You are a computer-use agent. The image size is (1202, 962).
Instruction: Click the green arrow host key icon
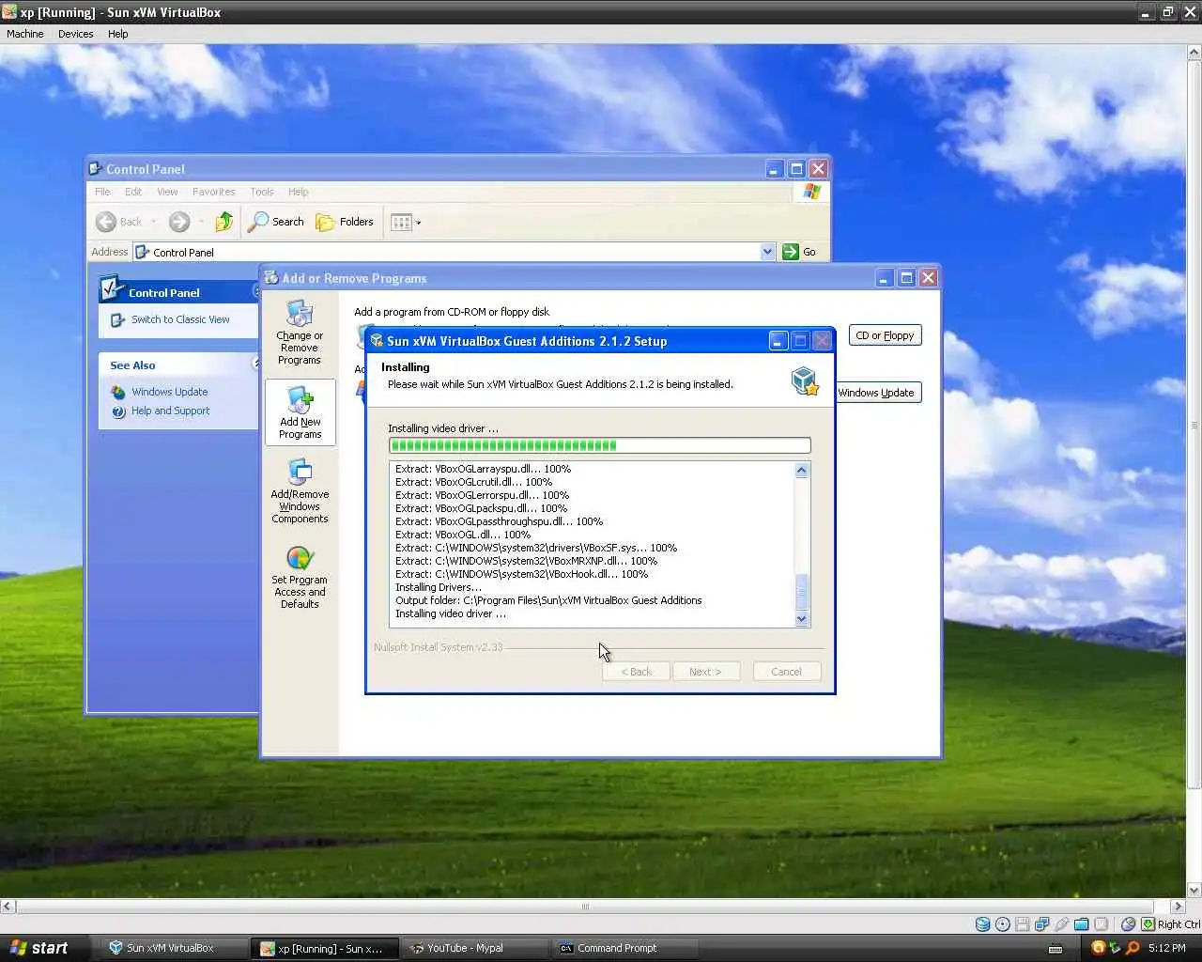[x=1148, y=924]
